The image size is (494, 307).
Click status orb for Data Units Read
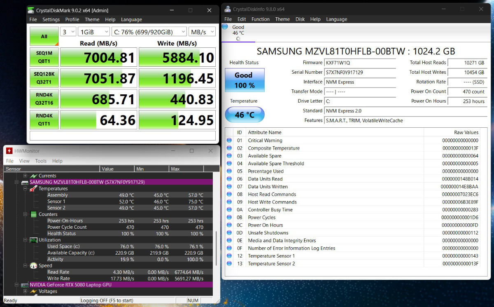pyautogui.click(x=229, y=179)
